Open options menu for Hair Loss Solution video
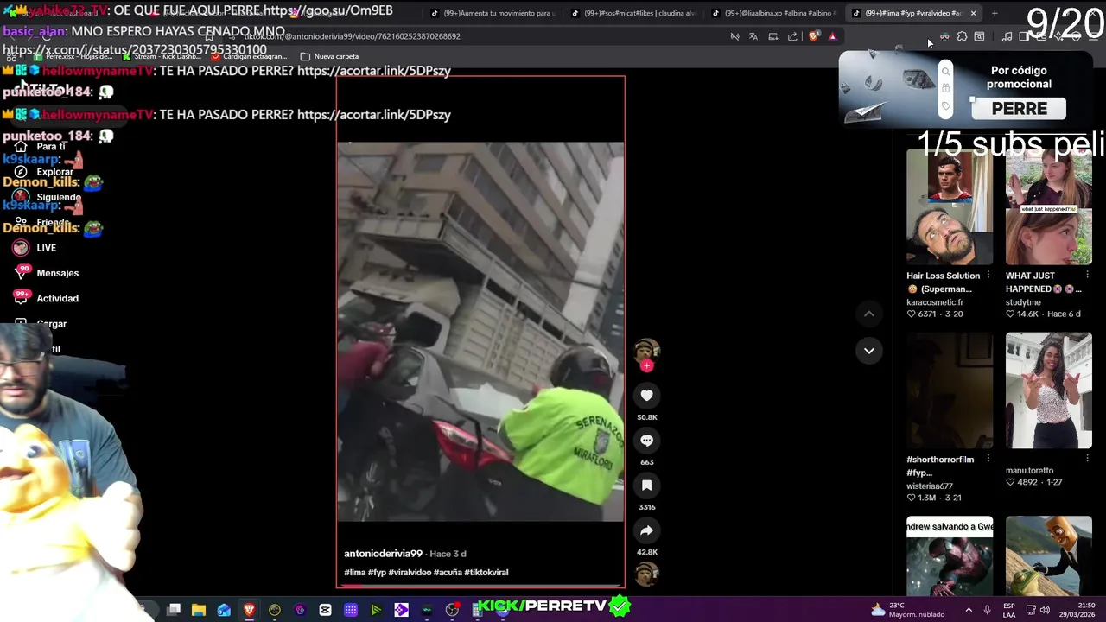Screen dimensions: 1106x622 coord(988,276)
